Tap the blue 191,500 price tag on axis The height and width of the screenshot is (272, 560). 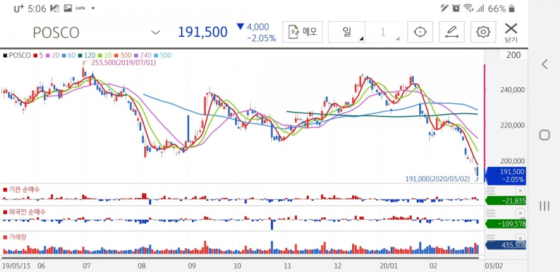click(505, 176)
